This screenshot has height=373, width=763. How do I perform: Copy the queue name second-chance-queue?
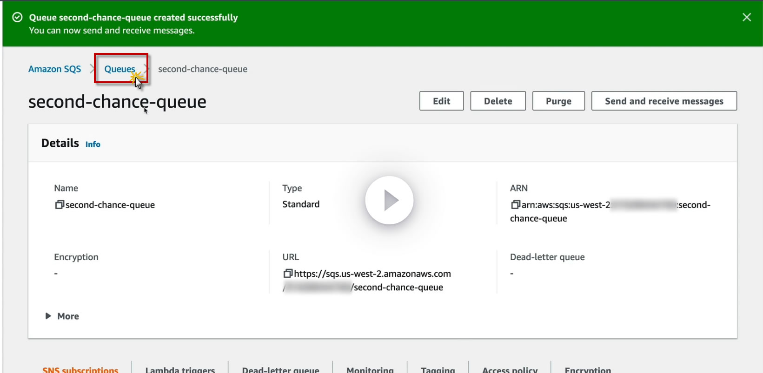pyautogui.click(x=59, y=205)
